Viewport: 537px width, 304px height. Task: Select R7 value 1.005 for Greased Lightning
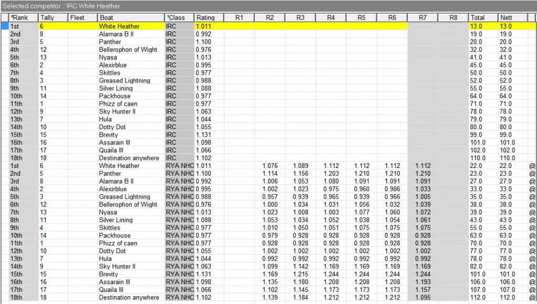(x=423, y=197)
